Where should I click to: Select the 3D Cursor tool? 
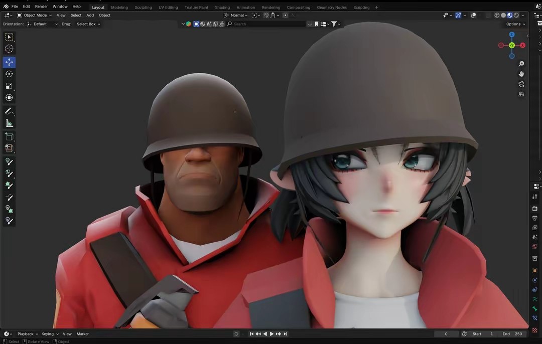(10, 49)
